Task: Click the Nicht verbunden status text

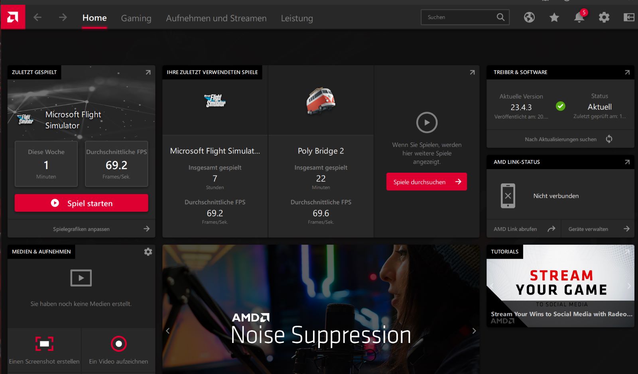Action: point(556,196)
